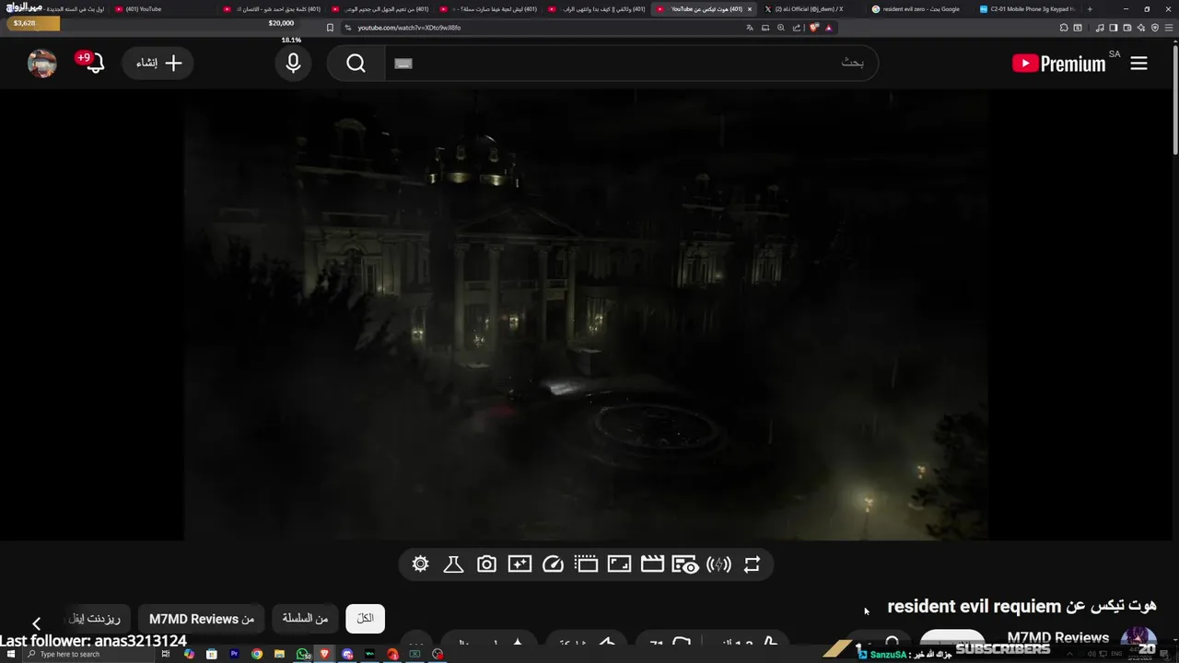Take a screenshot with the camera icon
Screen dimensions: 1179x663
pos(486,564)
